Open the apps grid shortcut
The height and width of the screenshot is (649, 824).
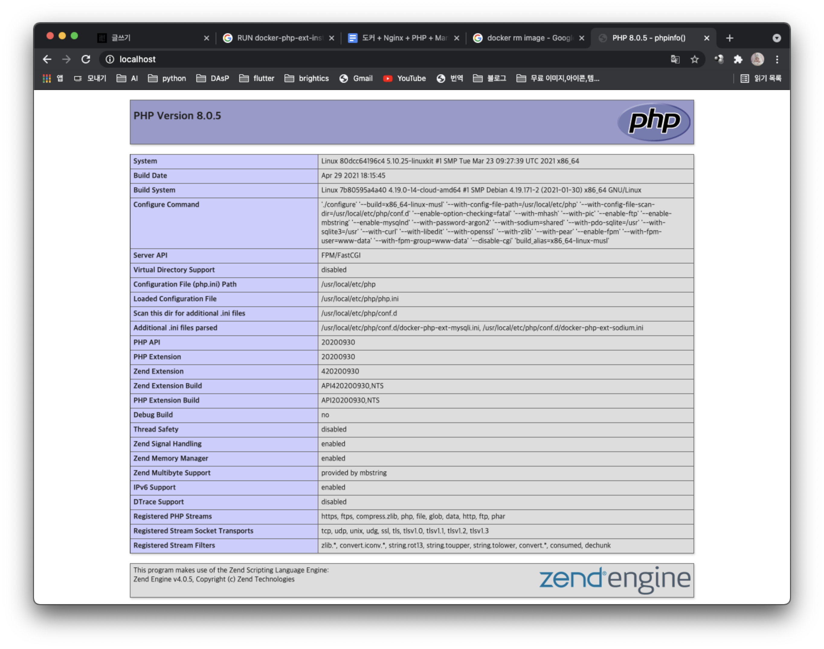[47, 78]
